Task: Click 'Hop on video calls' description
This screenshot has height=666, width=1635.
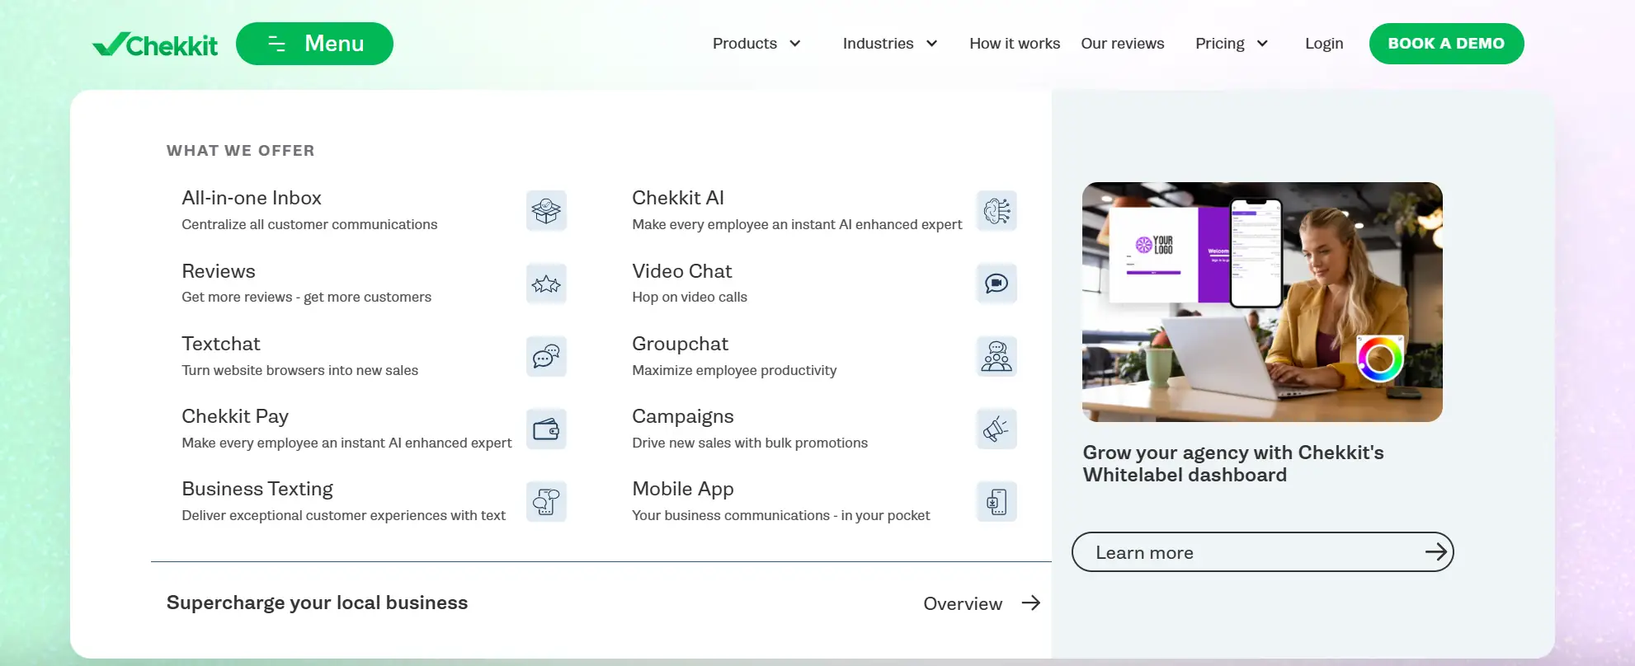Action: 690,297
